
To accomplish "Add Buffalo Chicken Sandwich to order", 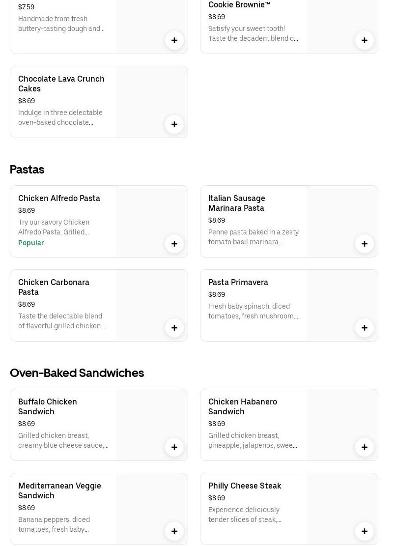I will (x=174, y=447).
